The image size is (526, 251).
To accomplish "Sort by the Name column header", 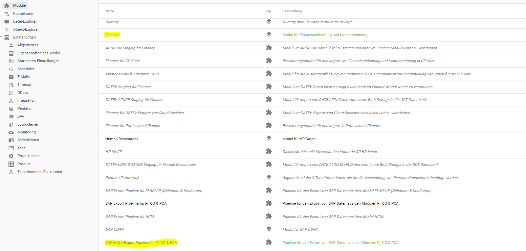I will pyautogui.click(x=110, y=11).
